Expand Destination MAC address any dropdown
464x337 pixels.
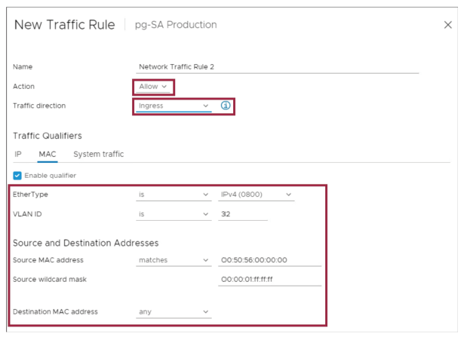point(174,311)
